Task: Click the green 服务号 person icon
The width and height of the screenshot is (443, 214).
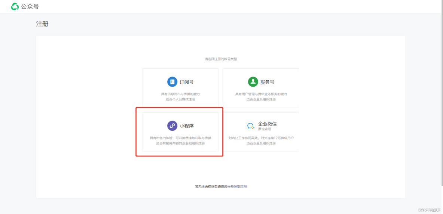Action: pos(253,82)
